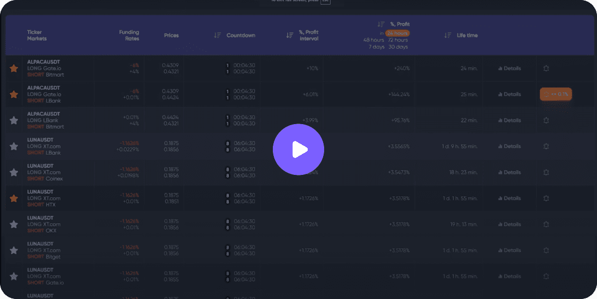This screenshot has height=299, width=597.
Task: Star the LUNAUSDT XT.com / Gate.io row
Action: (x=14, y=276)
